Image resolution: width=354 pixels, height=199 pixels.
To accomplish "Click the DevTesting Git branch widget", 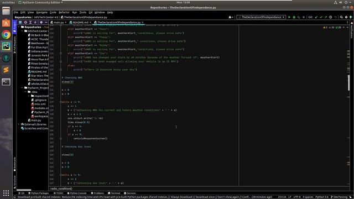I will pyautogui.click(x=339, y=197).
